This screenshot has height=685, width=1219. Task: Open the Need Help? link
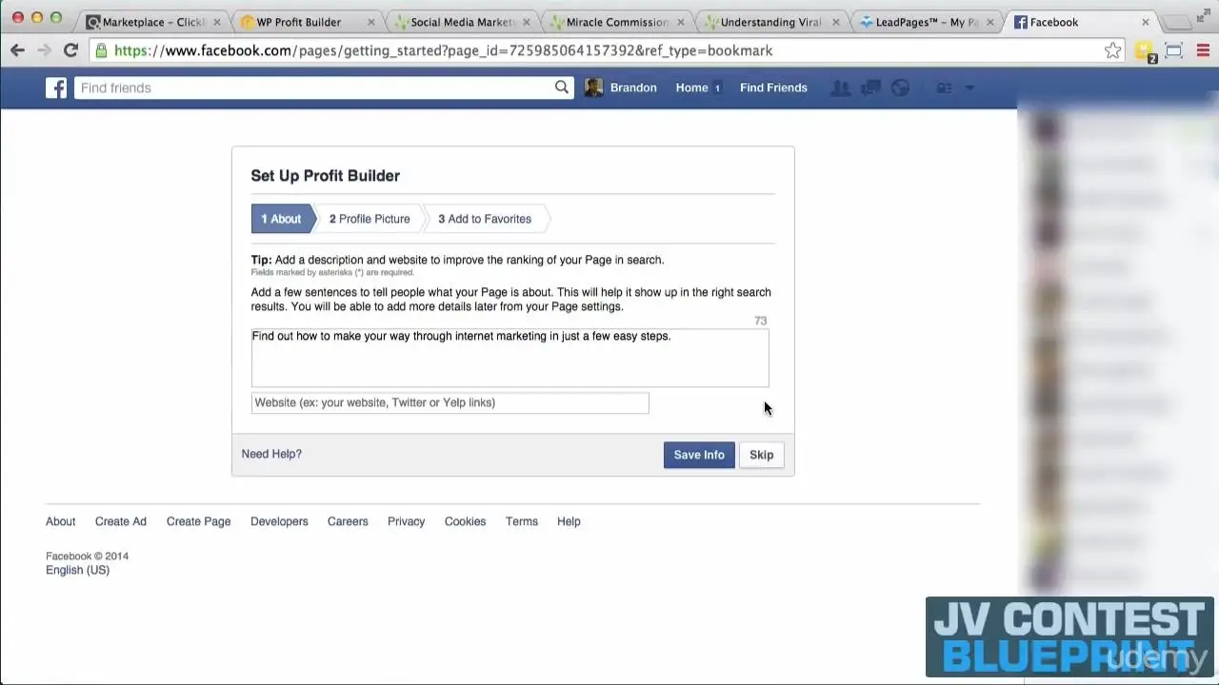point(271,454)
